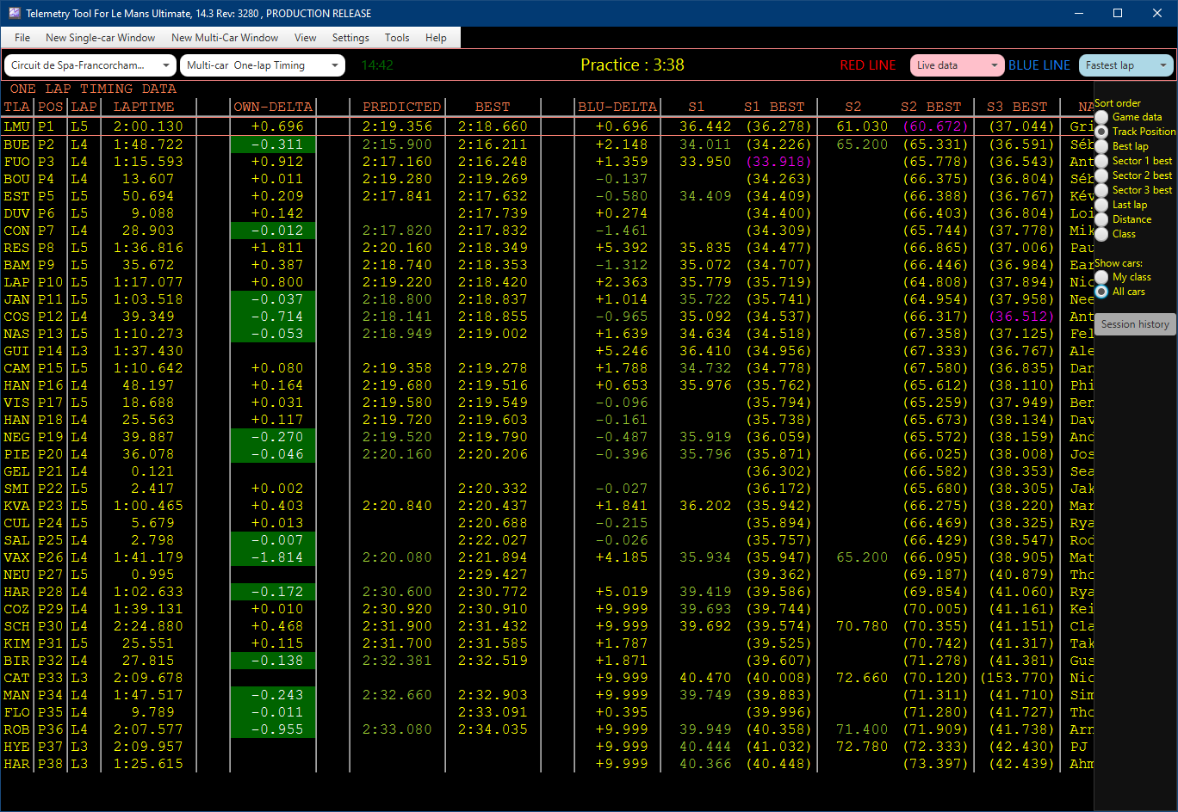Screen dimensions: 1178x812
Task: Click the 14:42 clock text
Action: pos(377,65)
